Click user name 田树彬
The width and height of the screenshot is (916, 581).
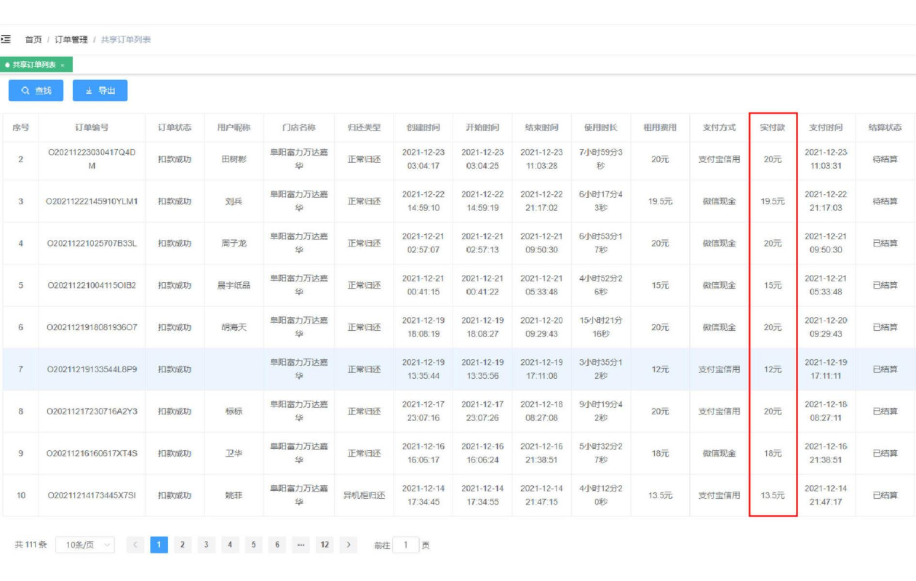tap(234, 159)
